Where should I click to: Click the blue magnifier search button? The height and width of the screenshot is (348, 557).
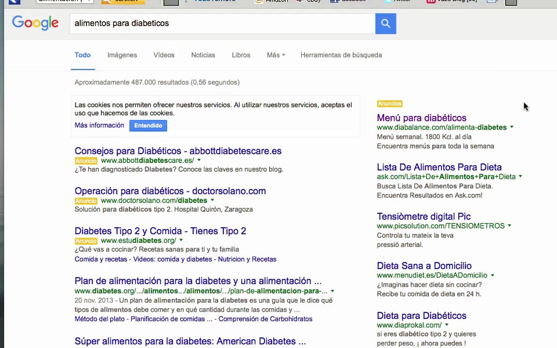pyautogui.click(x=385, y=23)
